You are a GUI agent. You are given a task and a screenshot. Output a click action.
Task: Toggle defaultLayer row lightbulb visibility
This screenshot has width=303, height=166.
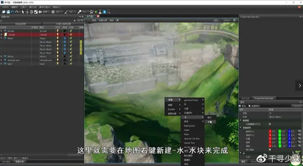(x=57, y=60)
